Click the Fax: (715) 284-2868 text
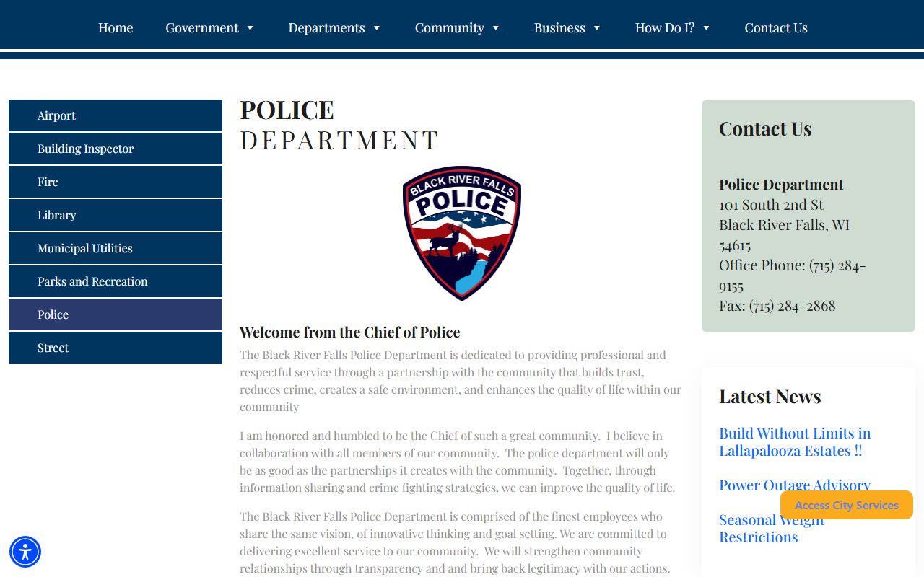 pyautogui.click(x=777, y=306)
